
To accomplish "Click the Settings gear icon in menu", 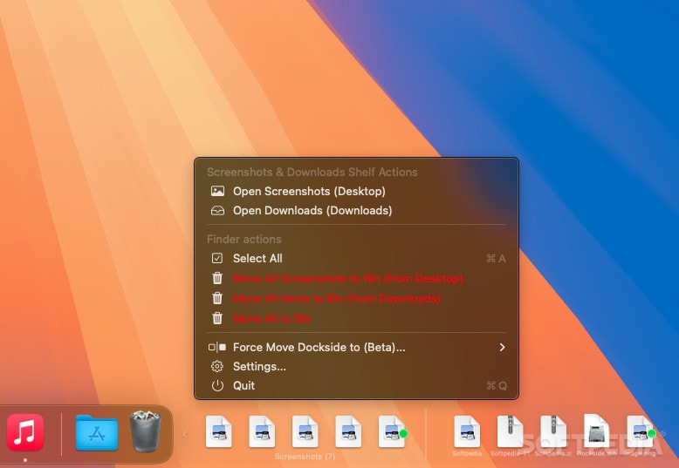I will 217,366.
